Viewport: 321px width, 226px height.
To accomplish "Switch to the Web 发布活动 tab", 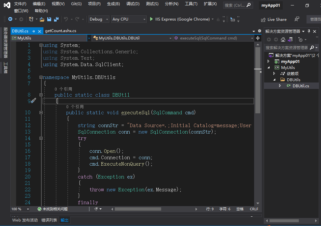I will tap(25, 220).
